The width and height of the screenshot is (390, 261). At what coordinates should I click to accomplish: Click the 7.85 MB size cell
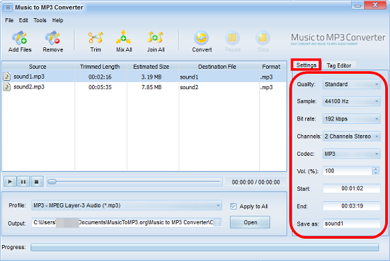pyautogui.click(x=152, y=87)
